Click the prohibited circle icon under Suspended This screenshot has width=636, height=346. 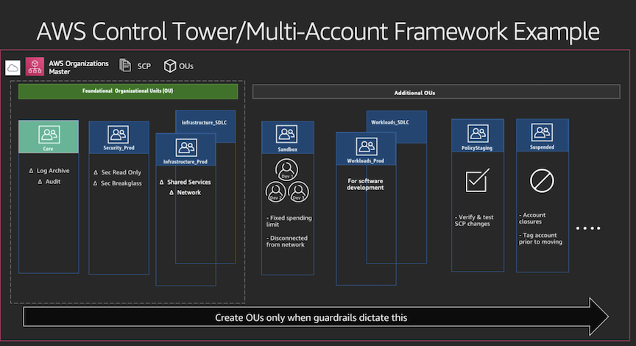point(542,180)
